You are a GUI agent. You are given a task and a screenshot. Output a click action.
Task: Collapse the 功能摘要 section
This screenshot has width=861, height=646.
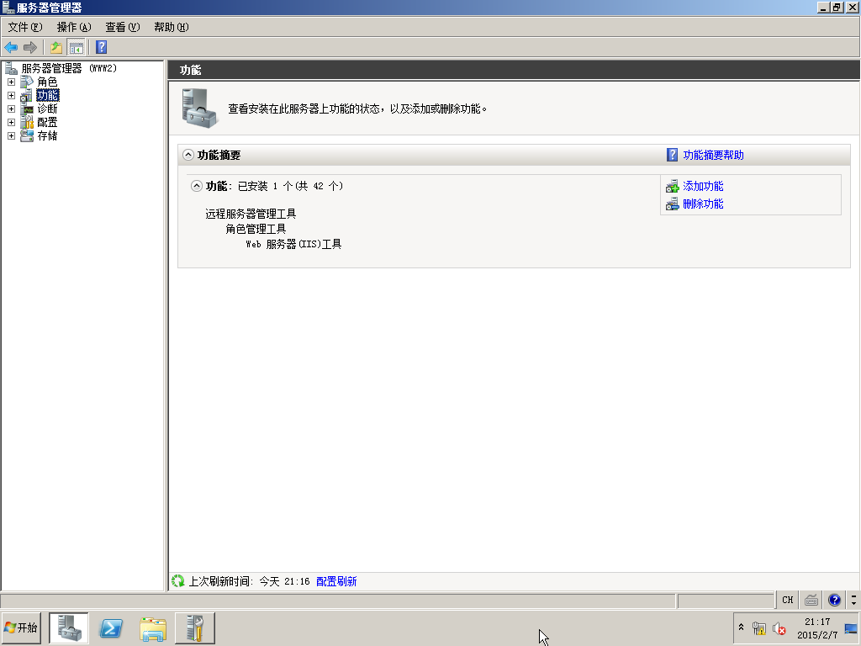188,155
